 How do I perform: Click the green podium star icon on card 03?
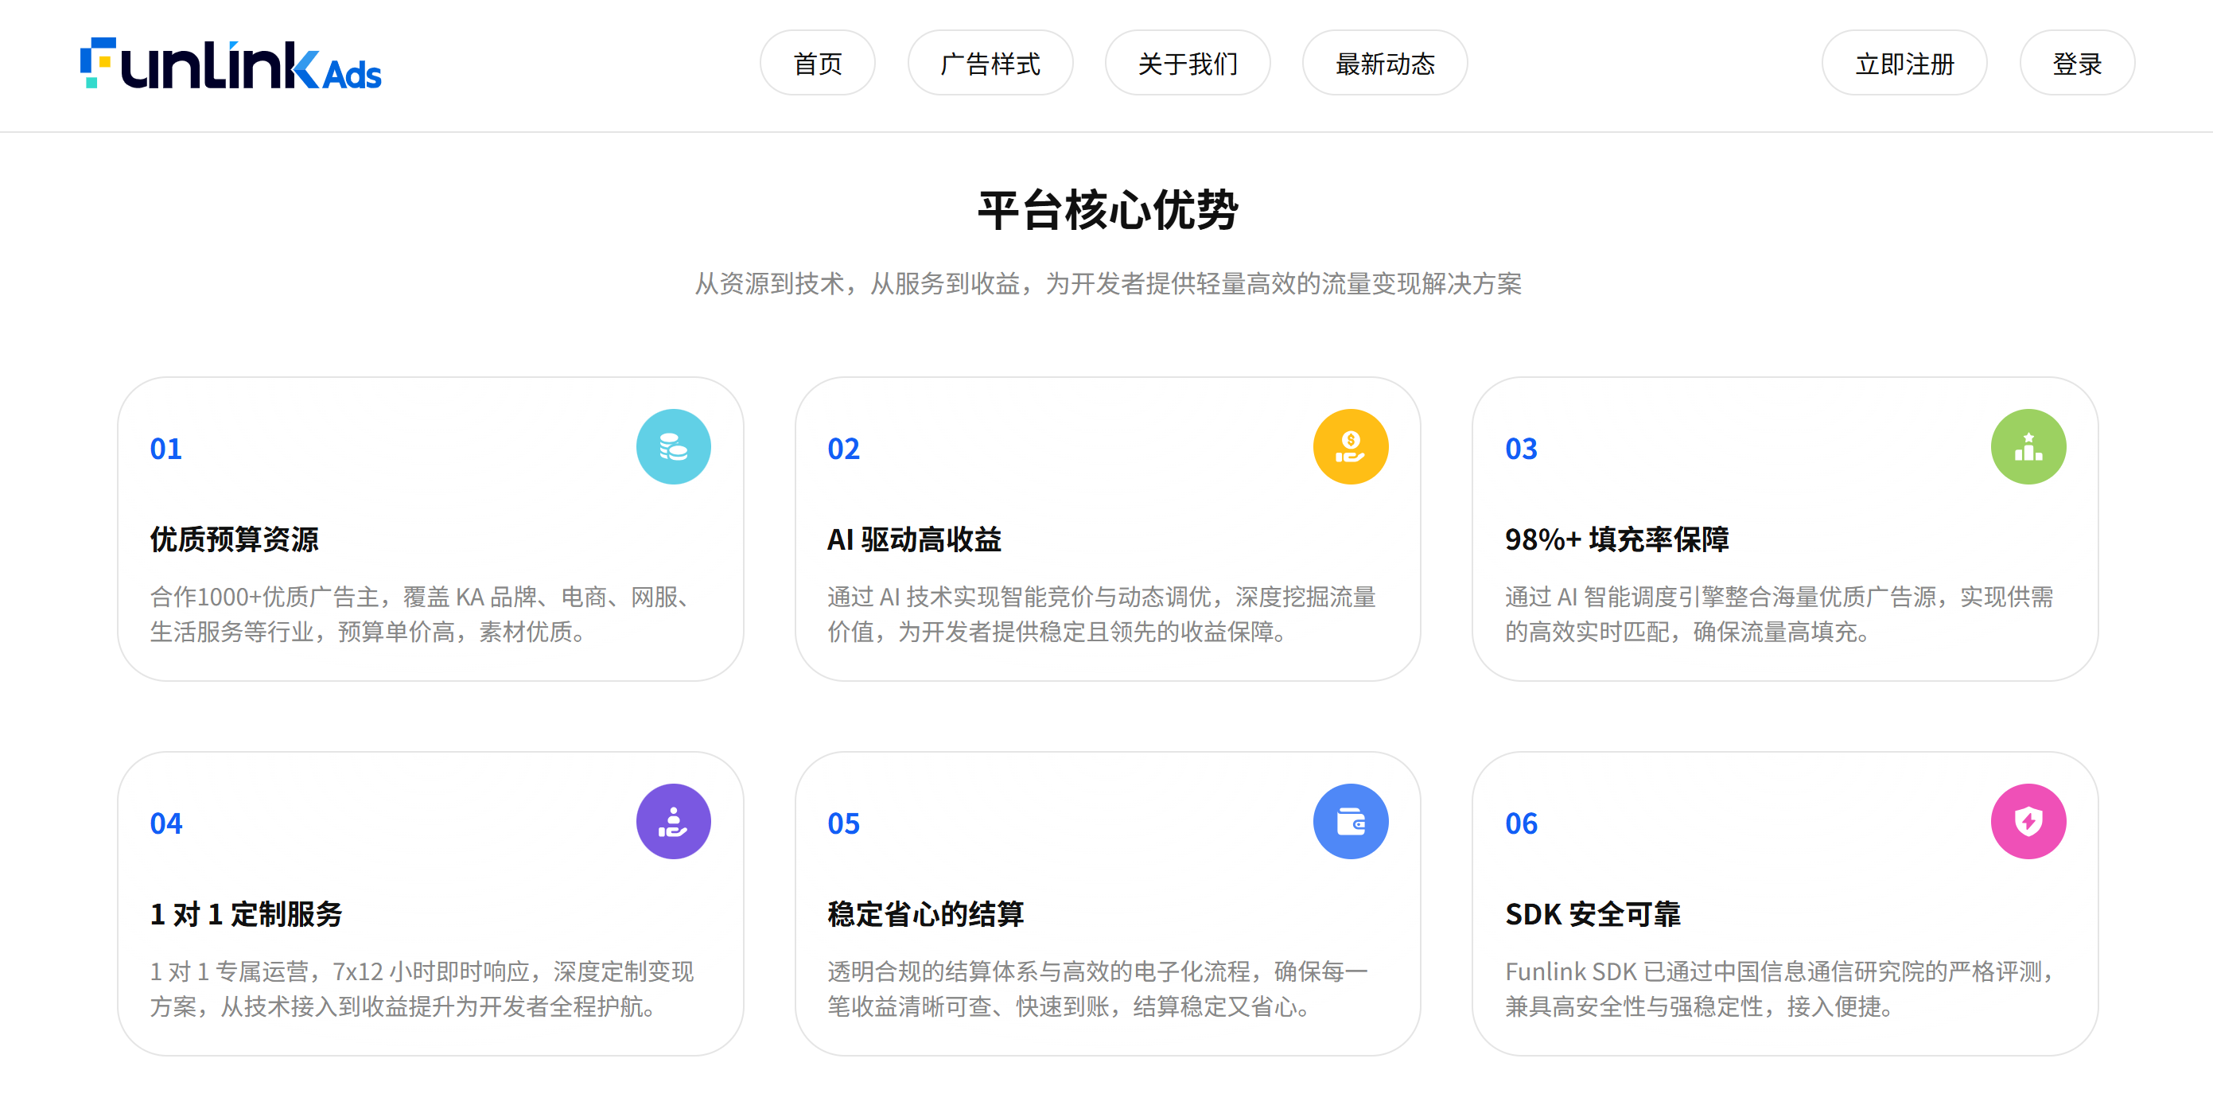[x=2028, y=447]
